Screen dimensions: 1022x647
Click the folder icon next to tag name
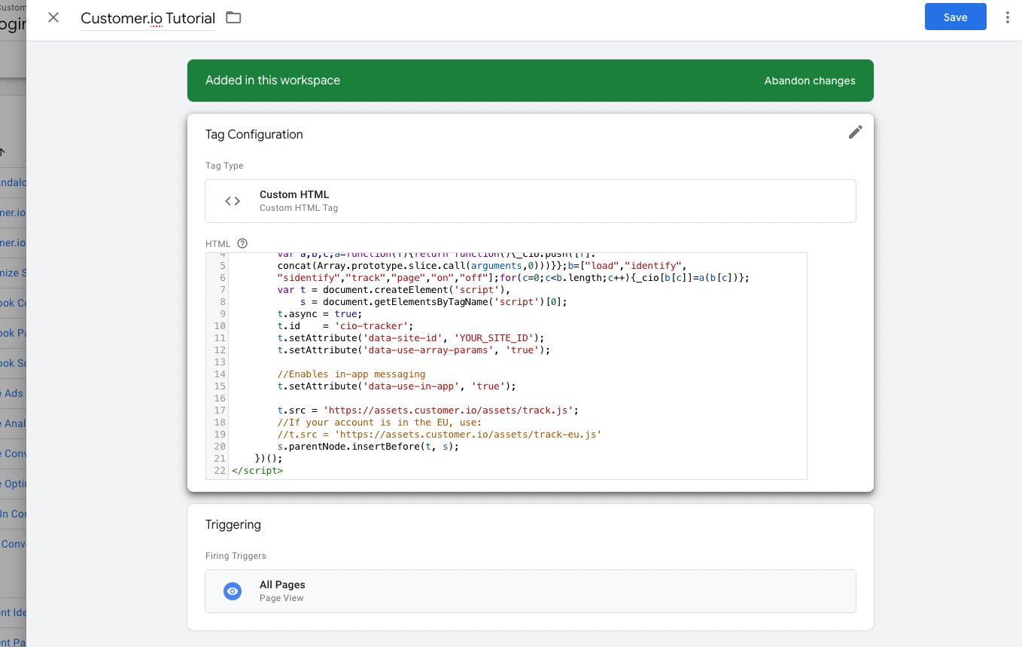pos(233,17)
